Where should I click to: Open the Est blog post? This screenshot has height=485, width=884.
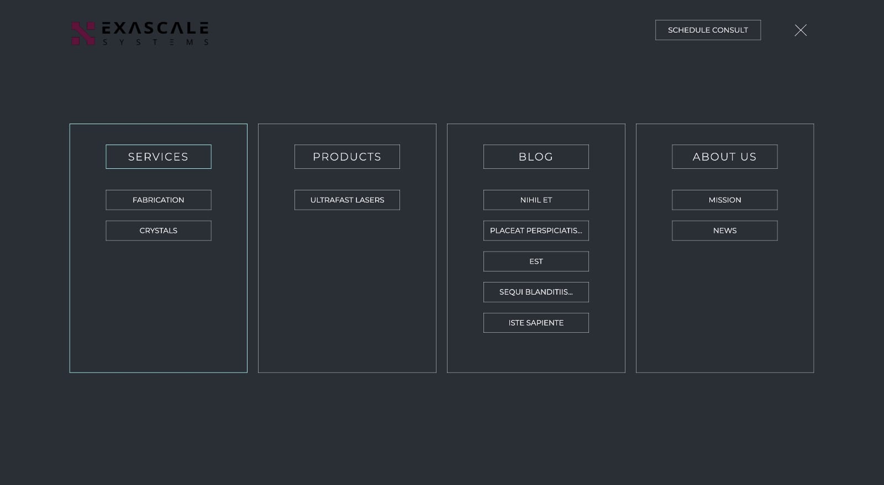(x=536, y=262)
